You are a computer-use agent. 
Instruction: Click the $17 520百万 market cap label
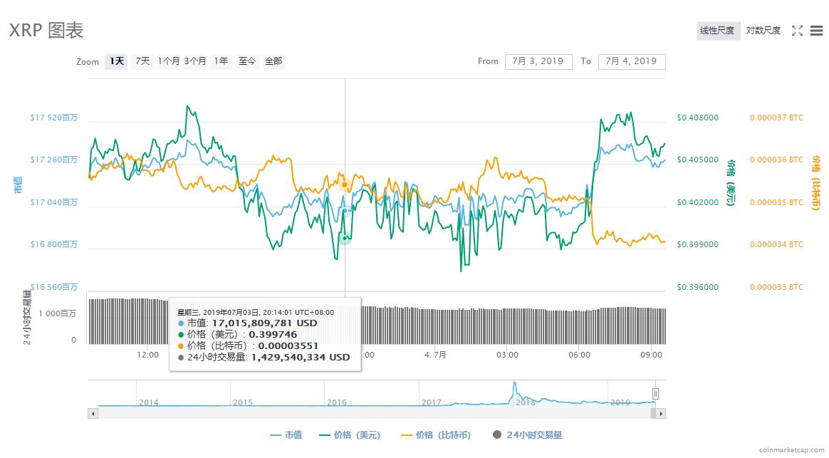tap(54, 118)
